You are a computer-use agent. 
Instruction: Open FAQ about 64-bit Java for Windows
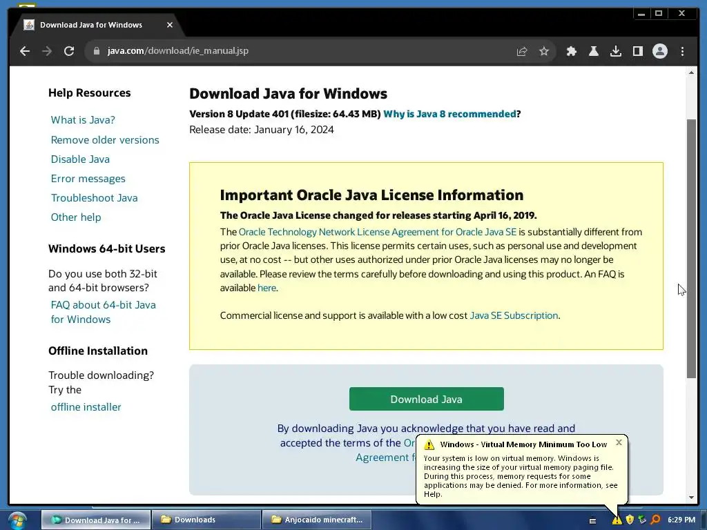104,312
